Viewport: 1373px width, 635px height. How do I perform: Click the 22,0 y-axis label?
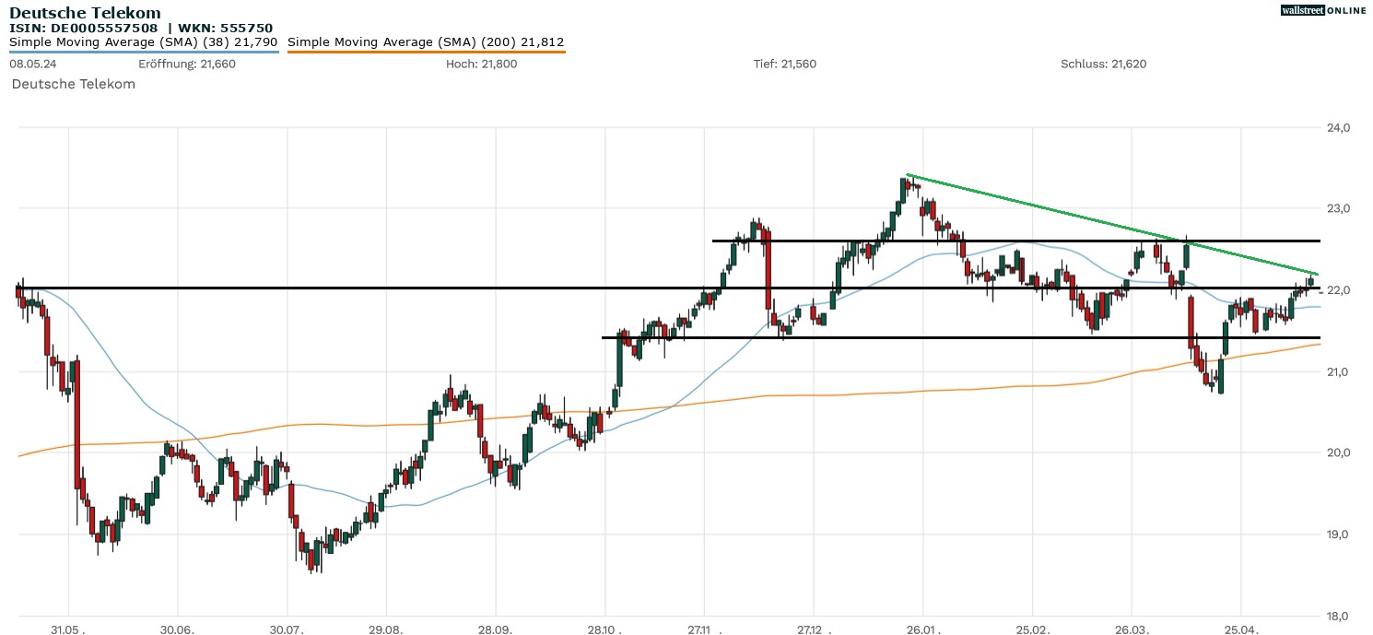point(1338,290)
